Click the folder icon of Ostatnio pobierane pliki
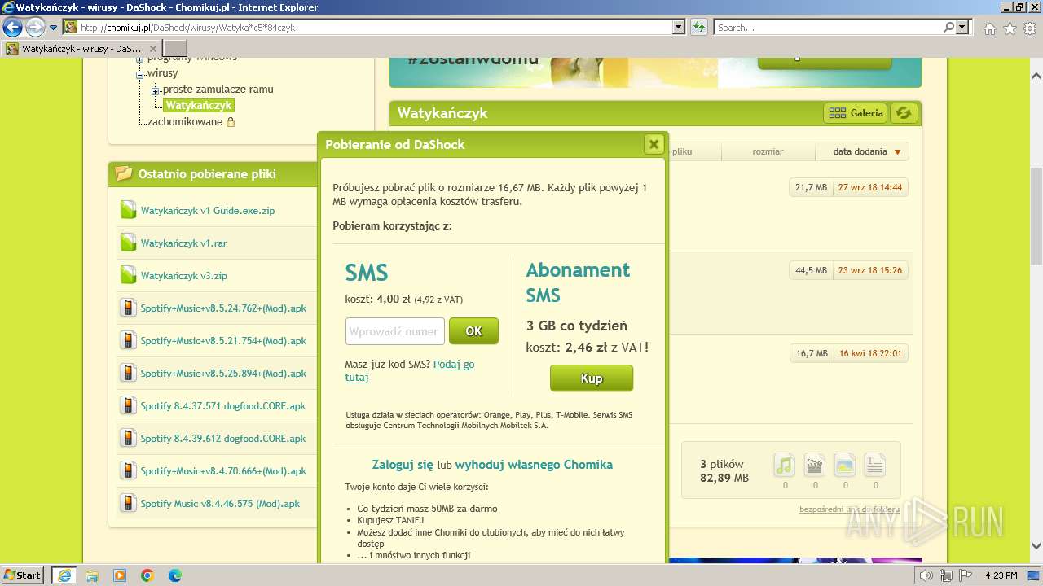1043x586 pixels. [x=124, y=173]
